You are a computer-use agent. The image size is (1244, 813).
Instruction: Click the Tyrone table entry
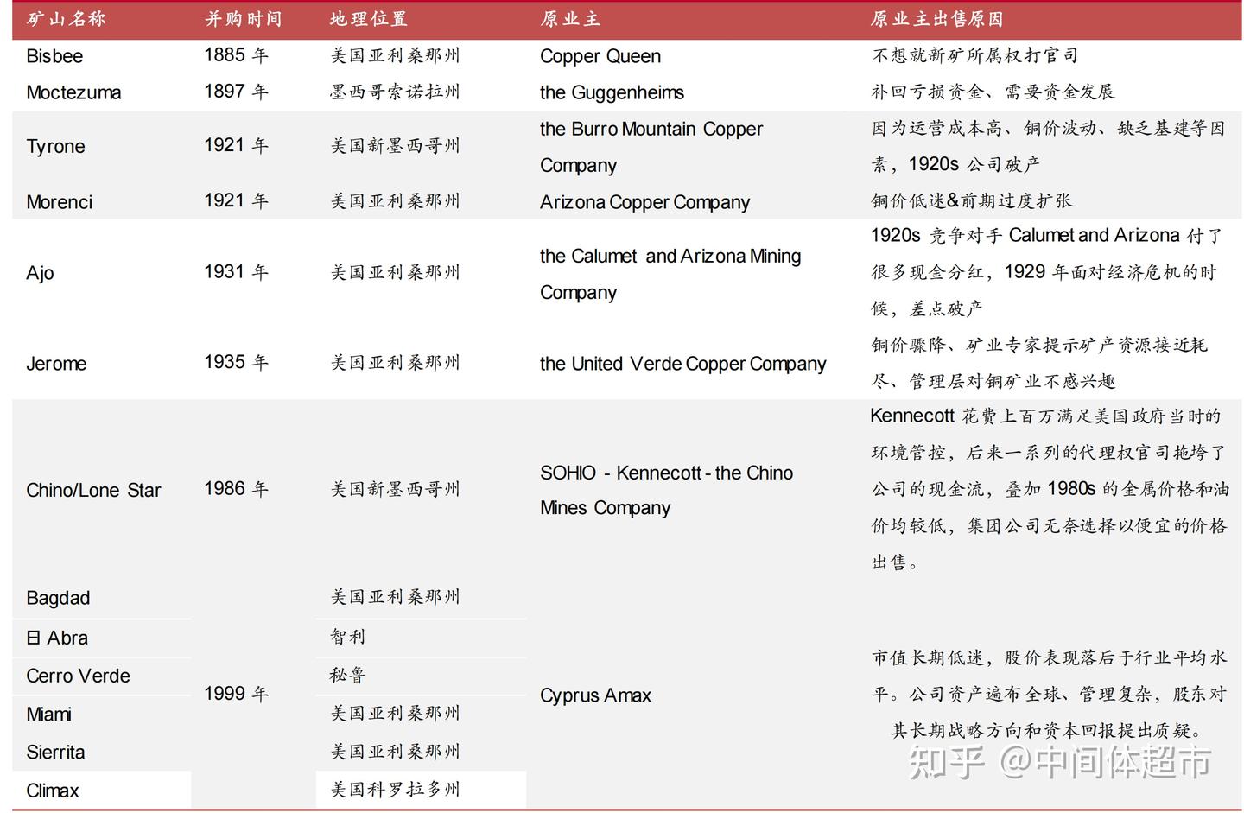55,146
